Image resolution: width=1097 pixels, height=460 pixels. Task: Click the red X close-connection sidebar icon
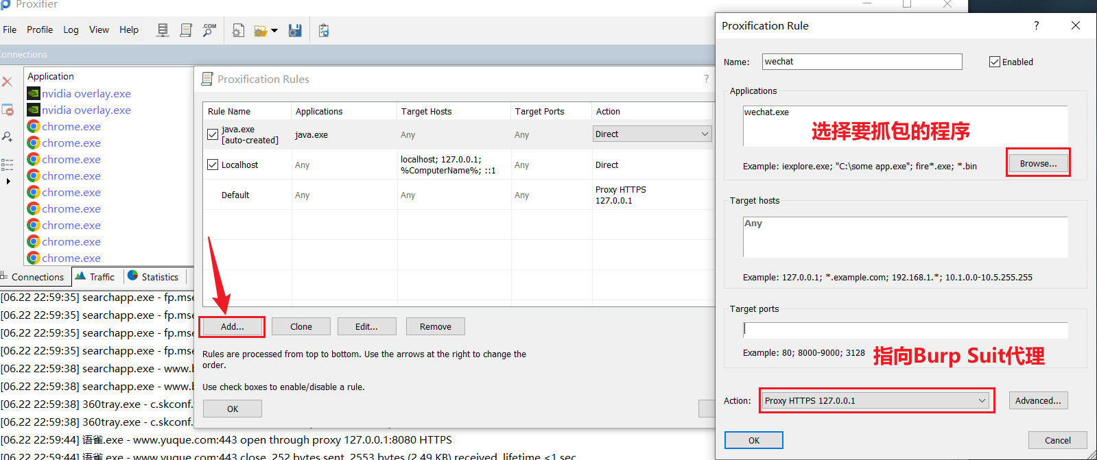(x=7, y=82)
